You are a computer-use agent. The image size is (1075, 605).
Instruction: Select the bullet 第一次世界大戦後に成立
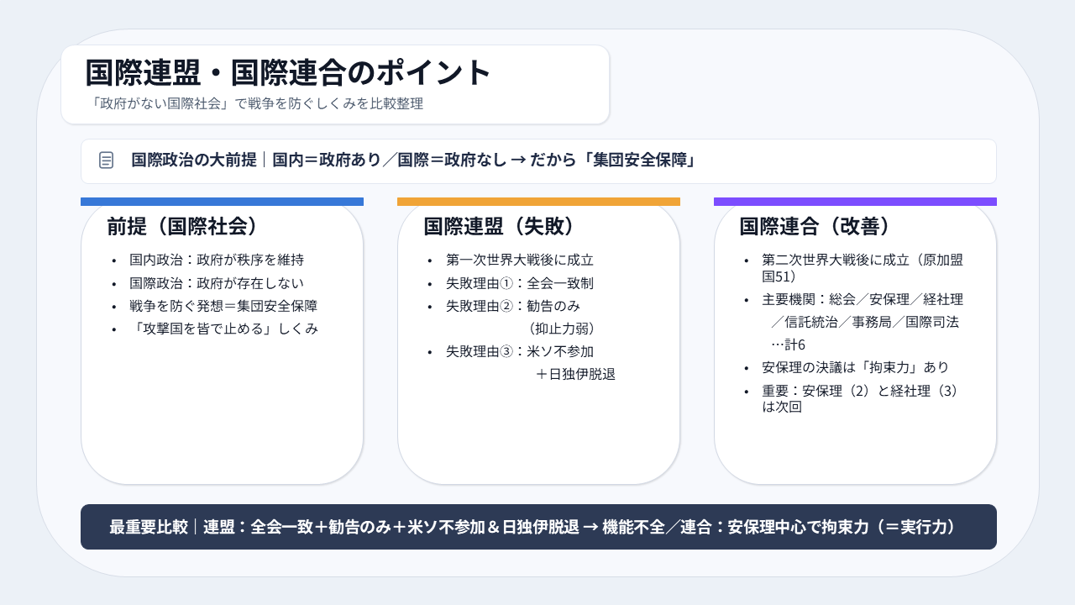520,260
